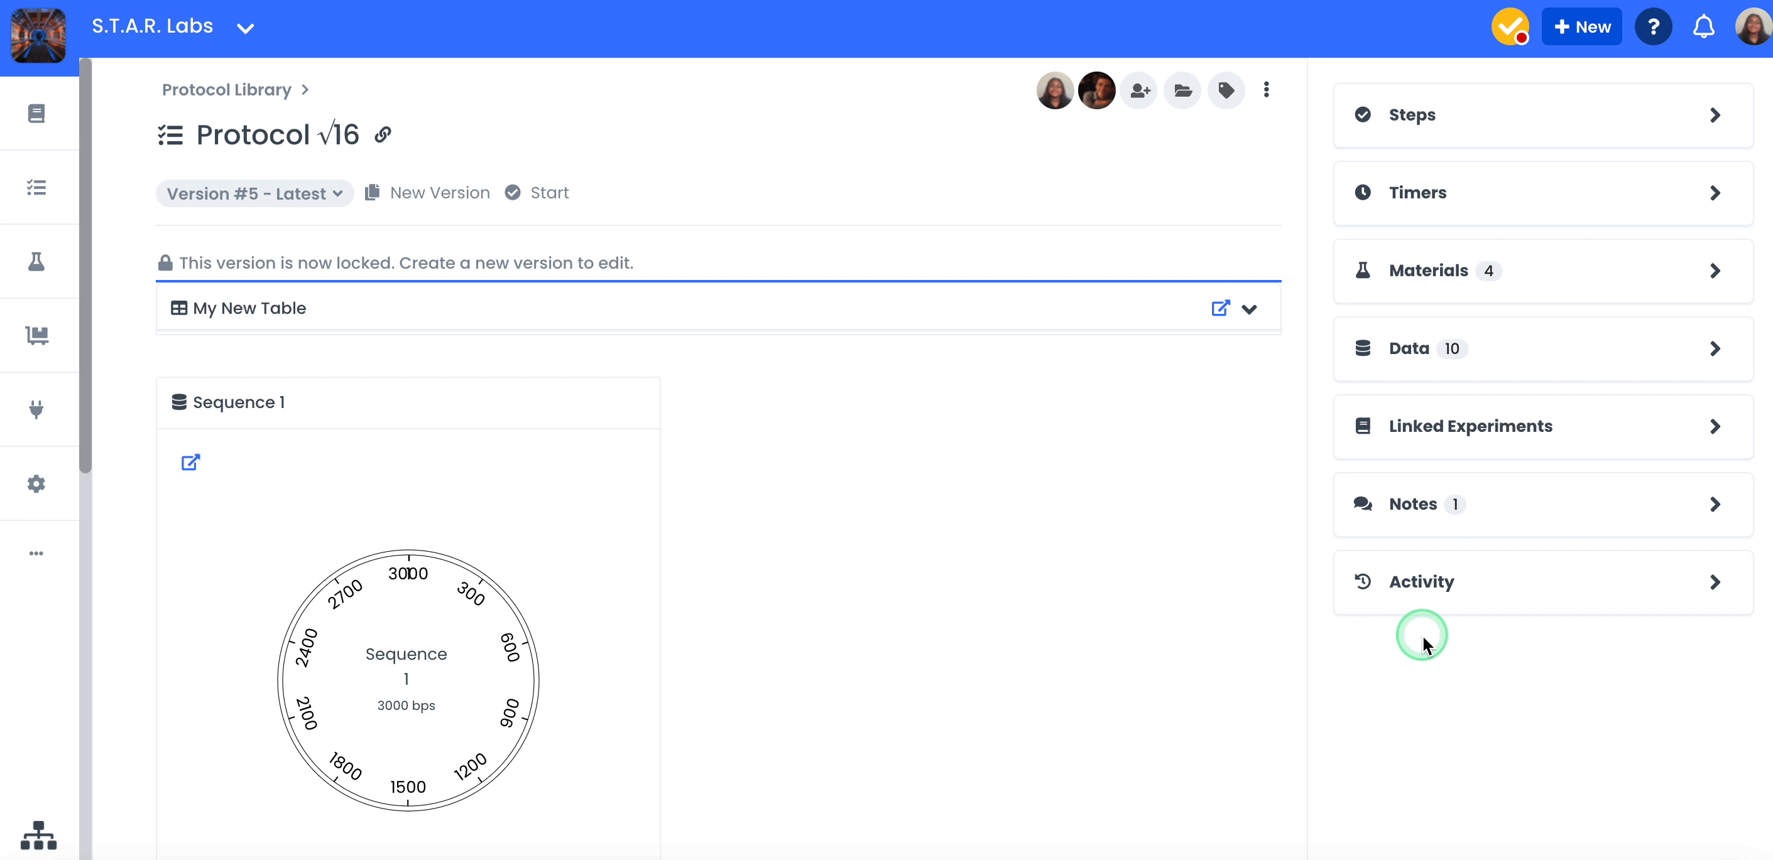The height and width of the screenshot is (860, 1773).
Task: Click the Integrations plug icon in sidebar
Action: pos(36,410)
